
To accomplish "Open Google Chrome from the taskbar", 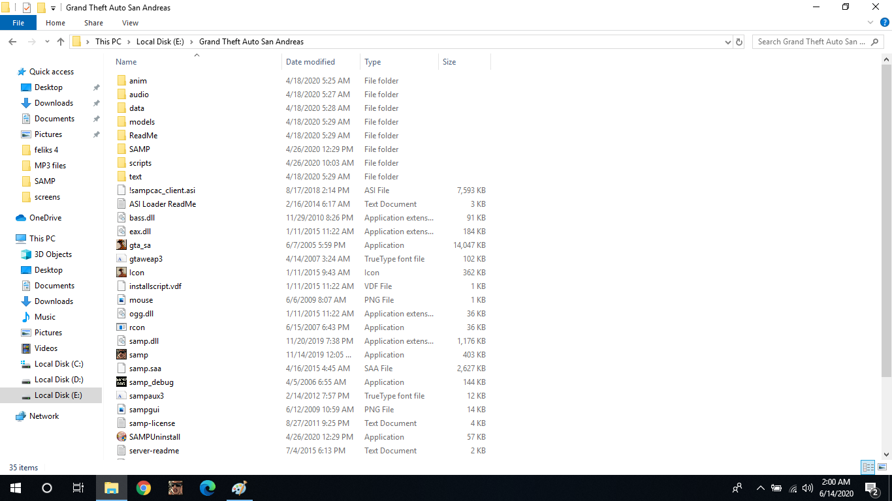I will point(144,488).
